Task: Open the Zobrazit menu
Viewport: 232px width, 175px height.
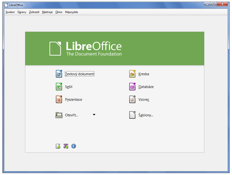Action: 34,12
